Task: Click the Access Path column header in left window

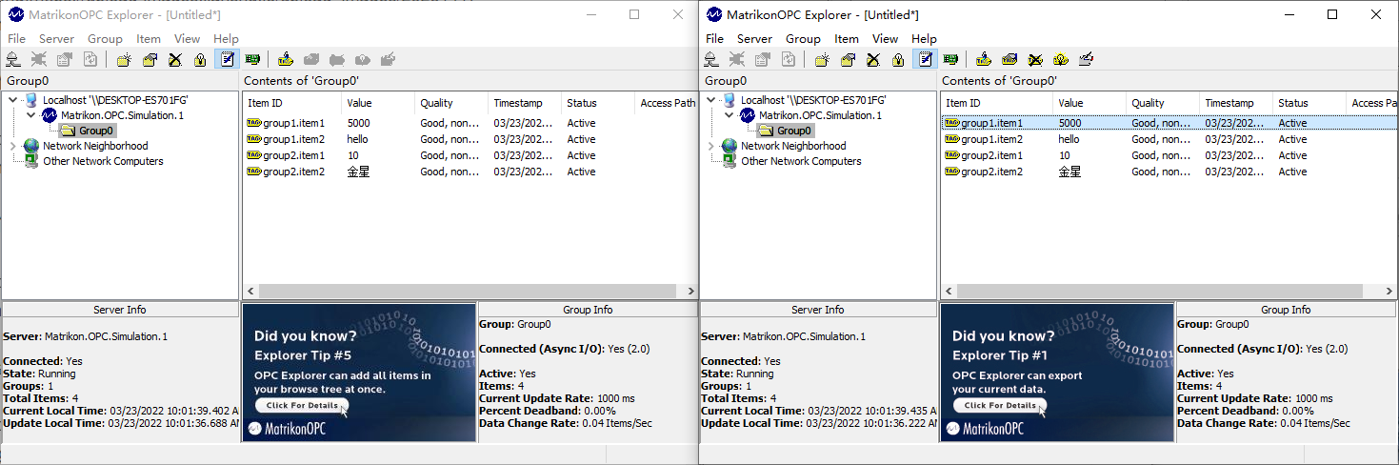Action: (666, 103)
